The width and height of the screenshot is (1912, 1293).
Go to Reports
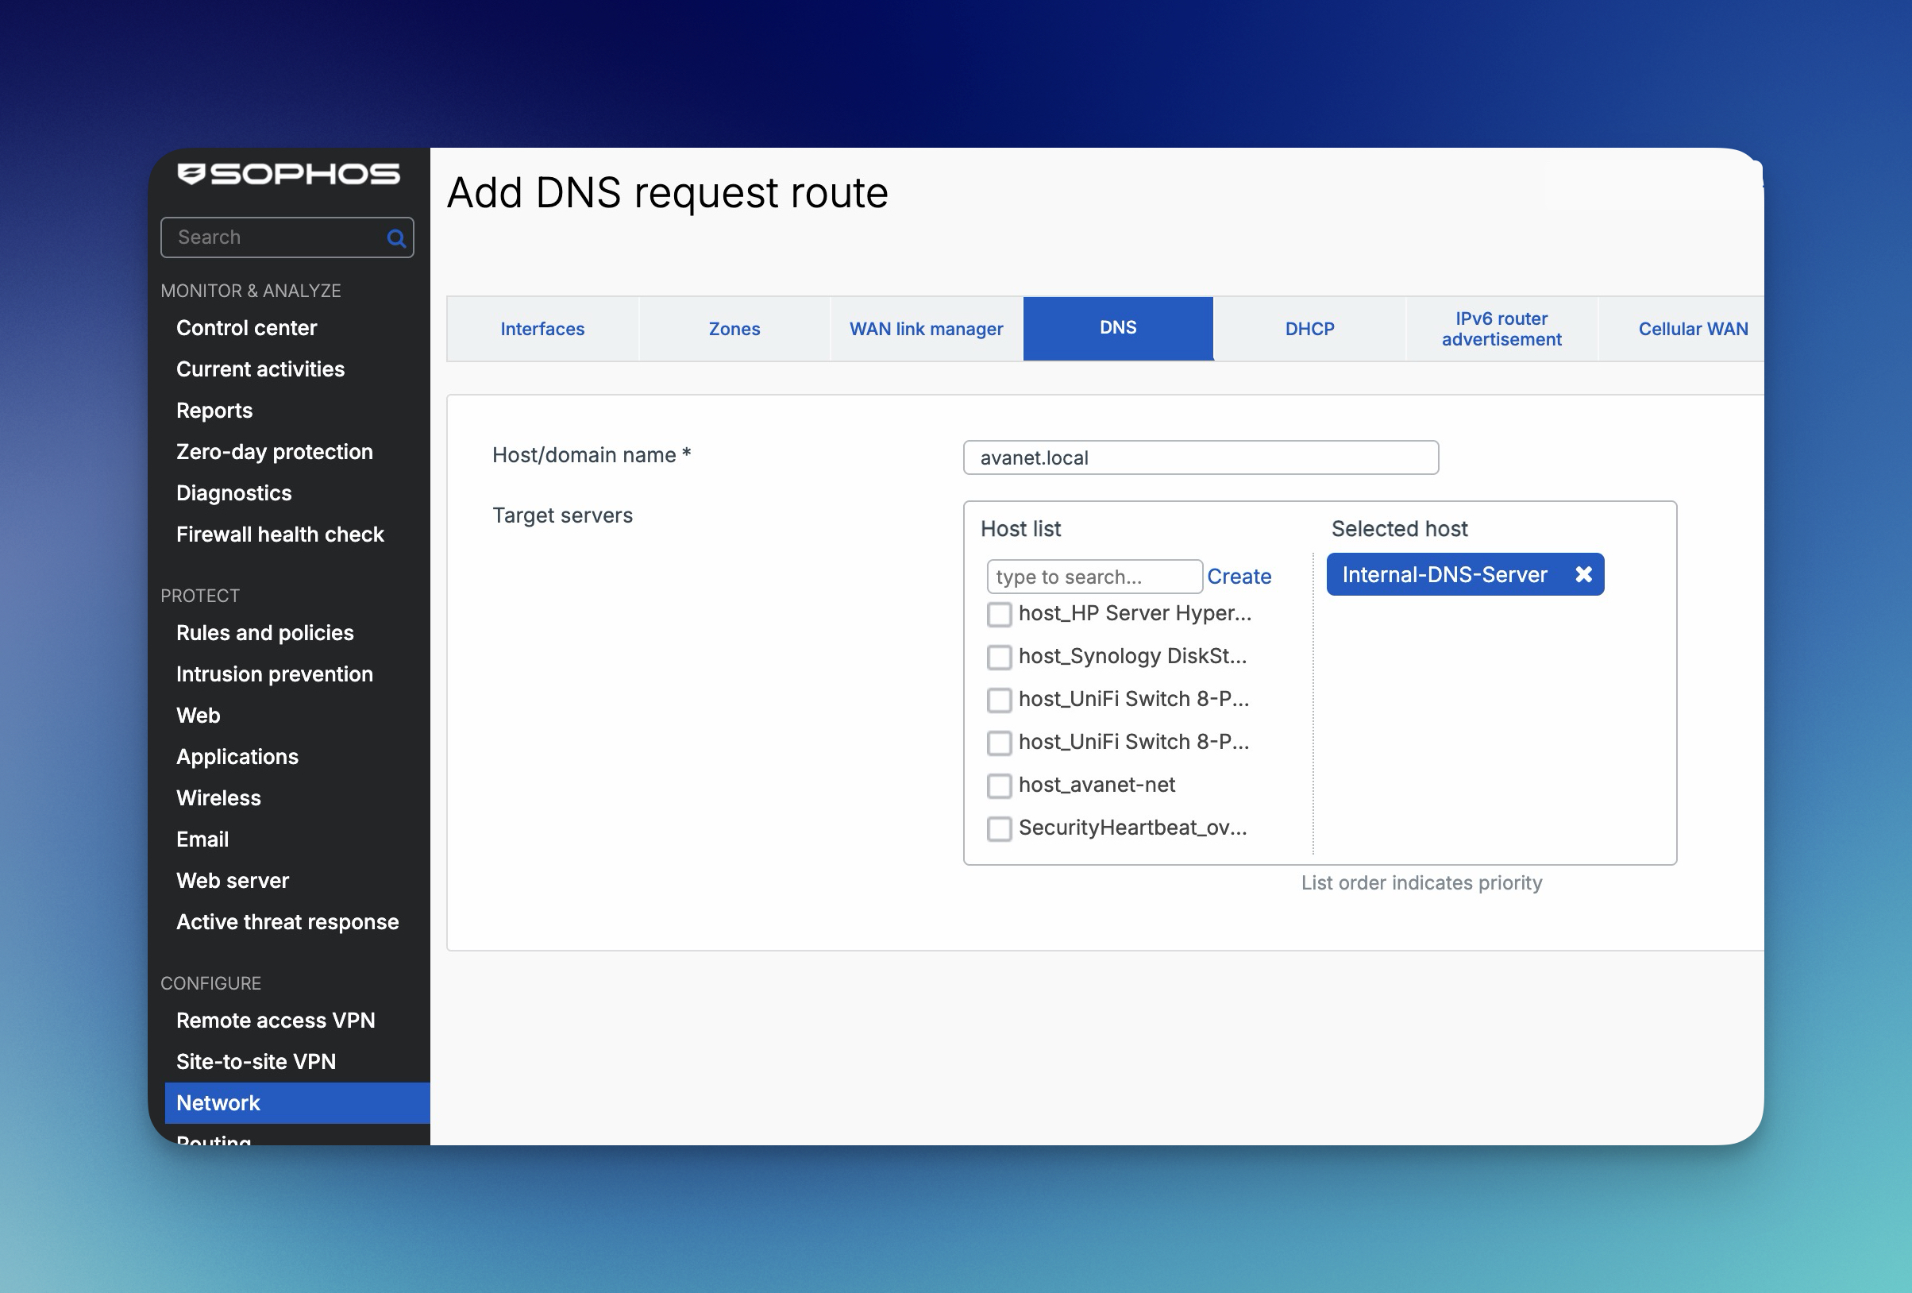click(x=214, y=410)
